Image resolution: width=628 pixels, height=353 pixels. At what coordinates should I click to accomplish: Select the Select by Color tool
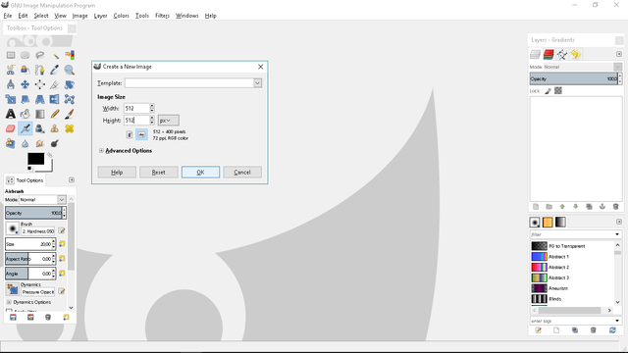(x=70, y=55)
